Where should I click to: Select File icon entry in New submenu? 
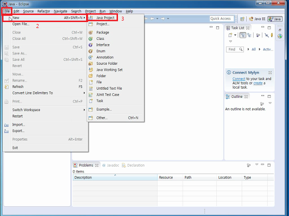click(x=116, y=82)
